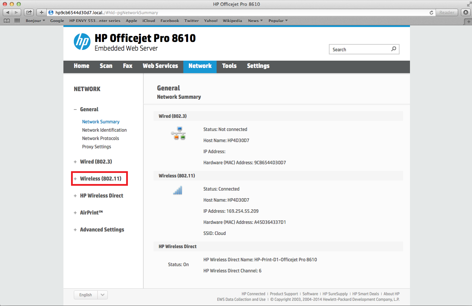Go to the Fax tab
472x306 pixels.
pyautogui.click(x=128, y=66)
